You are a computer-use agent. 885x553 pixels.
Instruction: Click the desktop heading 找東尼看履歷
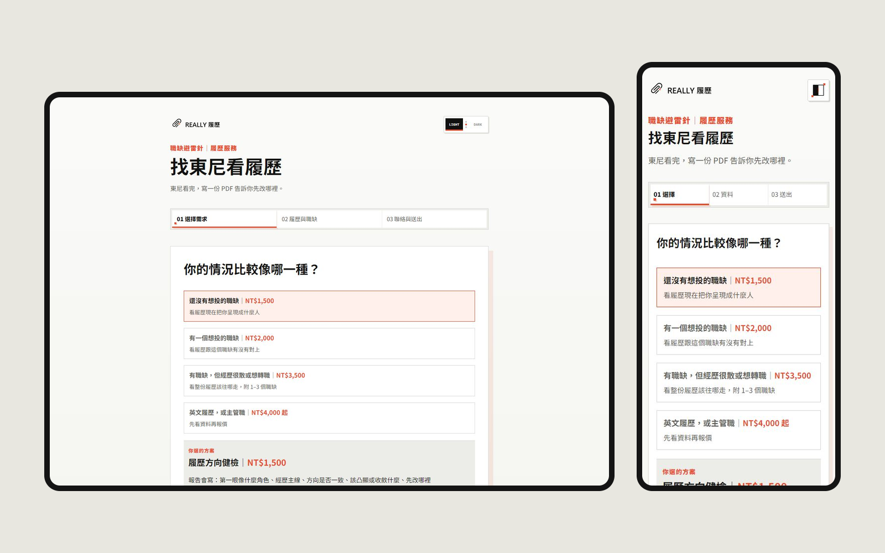coord(226,167)
